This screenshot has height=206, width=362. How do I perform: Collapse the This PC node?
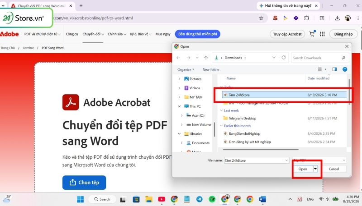pyautogui.click(x=179, y=106)
